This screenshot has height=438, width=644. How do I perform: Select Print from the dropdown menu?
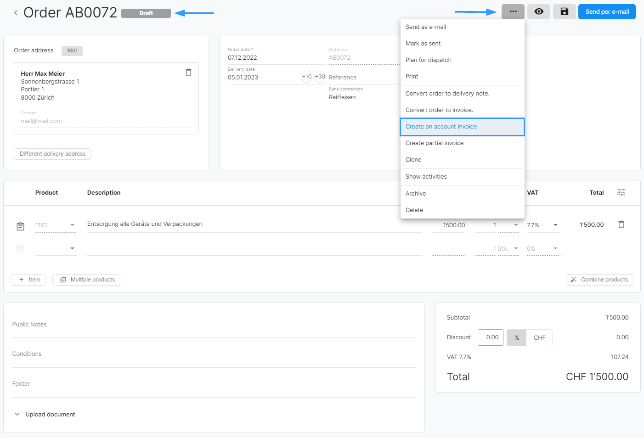(x=463, y=77)
